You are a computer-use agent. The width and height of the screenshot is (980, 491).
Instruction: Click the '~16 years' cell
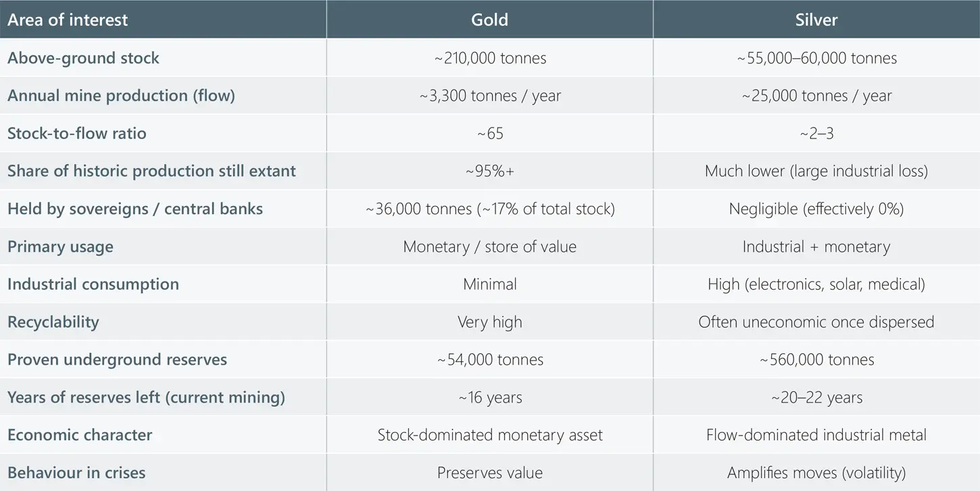coord(490,398)
